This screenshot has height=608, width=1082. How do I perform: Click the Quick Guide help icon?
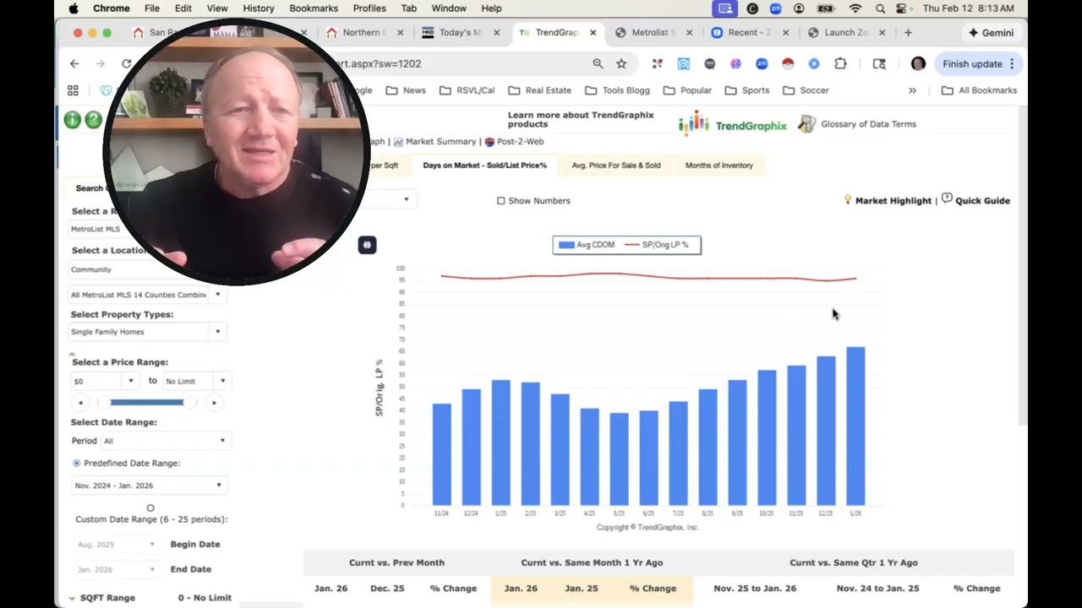[947, 198]
